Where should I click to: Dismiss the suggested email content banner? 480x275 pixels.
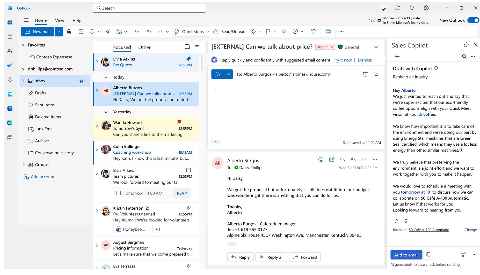click(365, 60)
